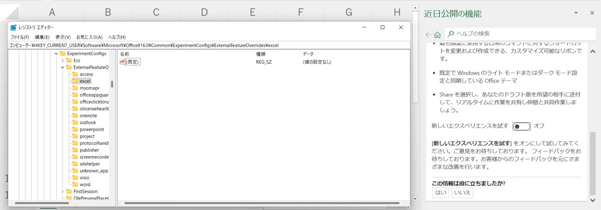Collapse the ExternalFeatureOverrides node
This screenshot has width=601, height=210.
[x=62, y=67]
